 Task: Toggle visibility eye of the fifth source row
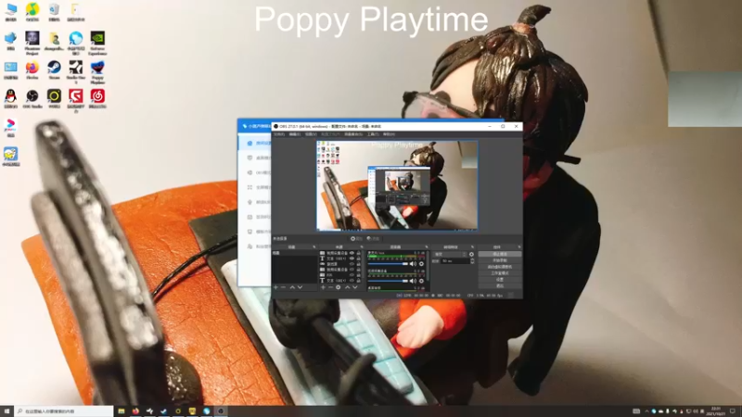[x=352, y=274]
